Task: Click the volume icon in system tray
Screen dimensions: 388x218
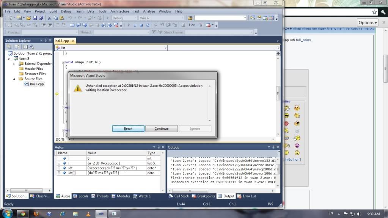Action: 359,214
